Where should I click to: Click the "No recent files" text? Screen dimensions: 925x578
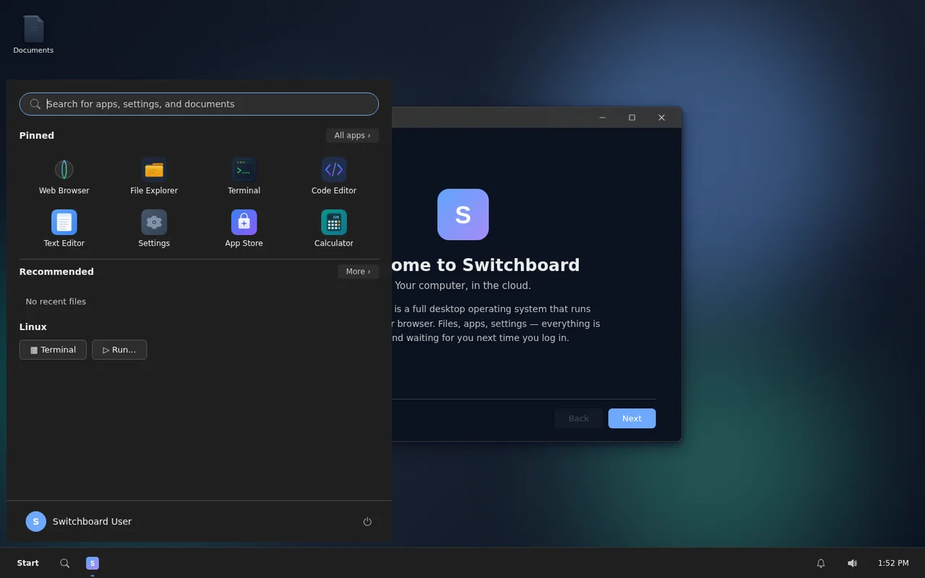pos(56,301)
